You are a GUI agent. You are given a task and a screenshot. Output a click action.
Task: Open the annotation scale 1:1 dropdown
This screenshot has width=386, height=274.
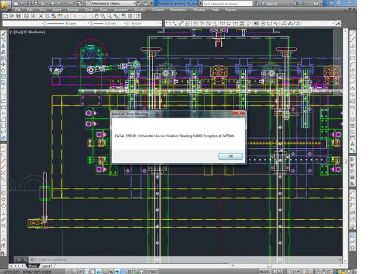coord(296,272)
